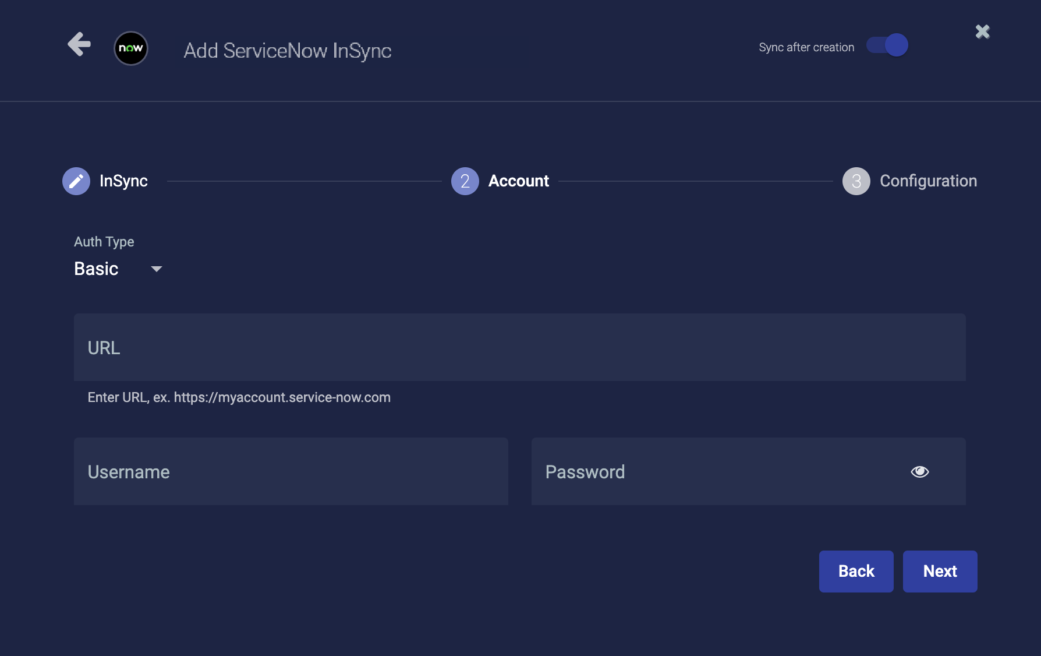Select the Account step label
The width and height of the screenshot is (1041, 656).
(x=518, y=181)
